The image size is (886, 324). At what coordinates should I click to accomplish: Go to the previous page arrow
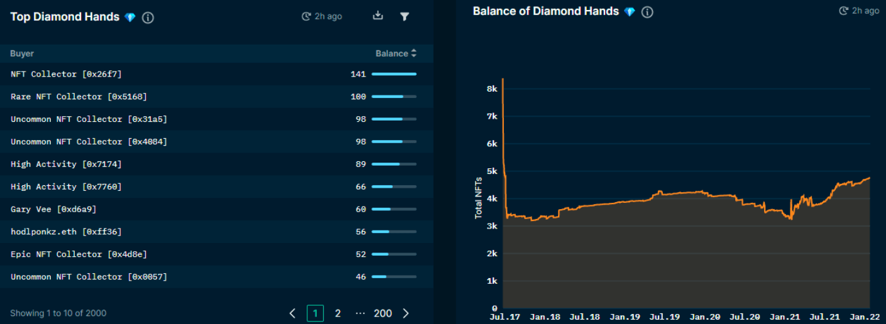292,313
